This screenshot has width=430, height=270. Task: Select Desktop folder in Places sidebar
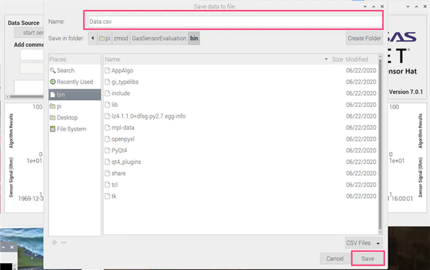click(x=64, y=117)
